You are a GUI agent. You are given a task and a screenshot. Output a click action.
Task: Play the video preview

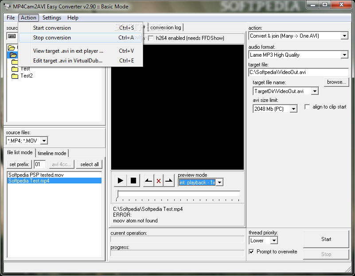[121, 181]
